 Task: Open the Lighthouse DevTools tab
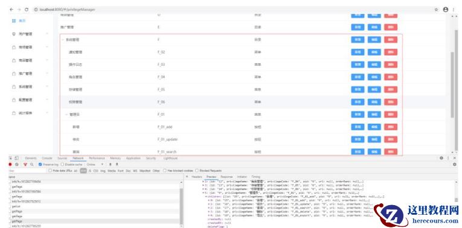[x=170, y=158]
